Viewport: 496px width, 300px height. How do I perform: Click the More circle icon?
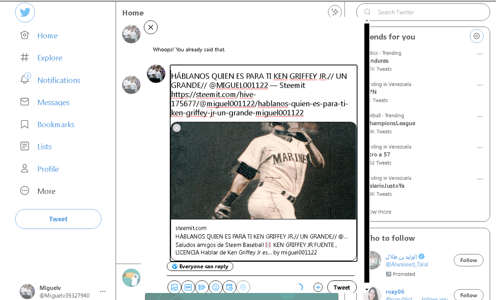24,191
